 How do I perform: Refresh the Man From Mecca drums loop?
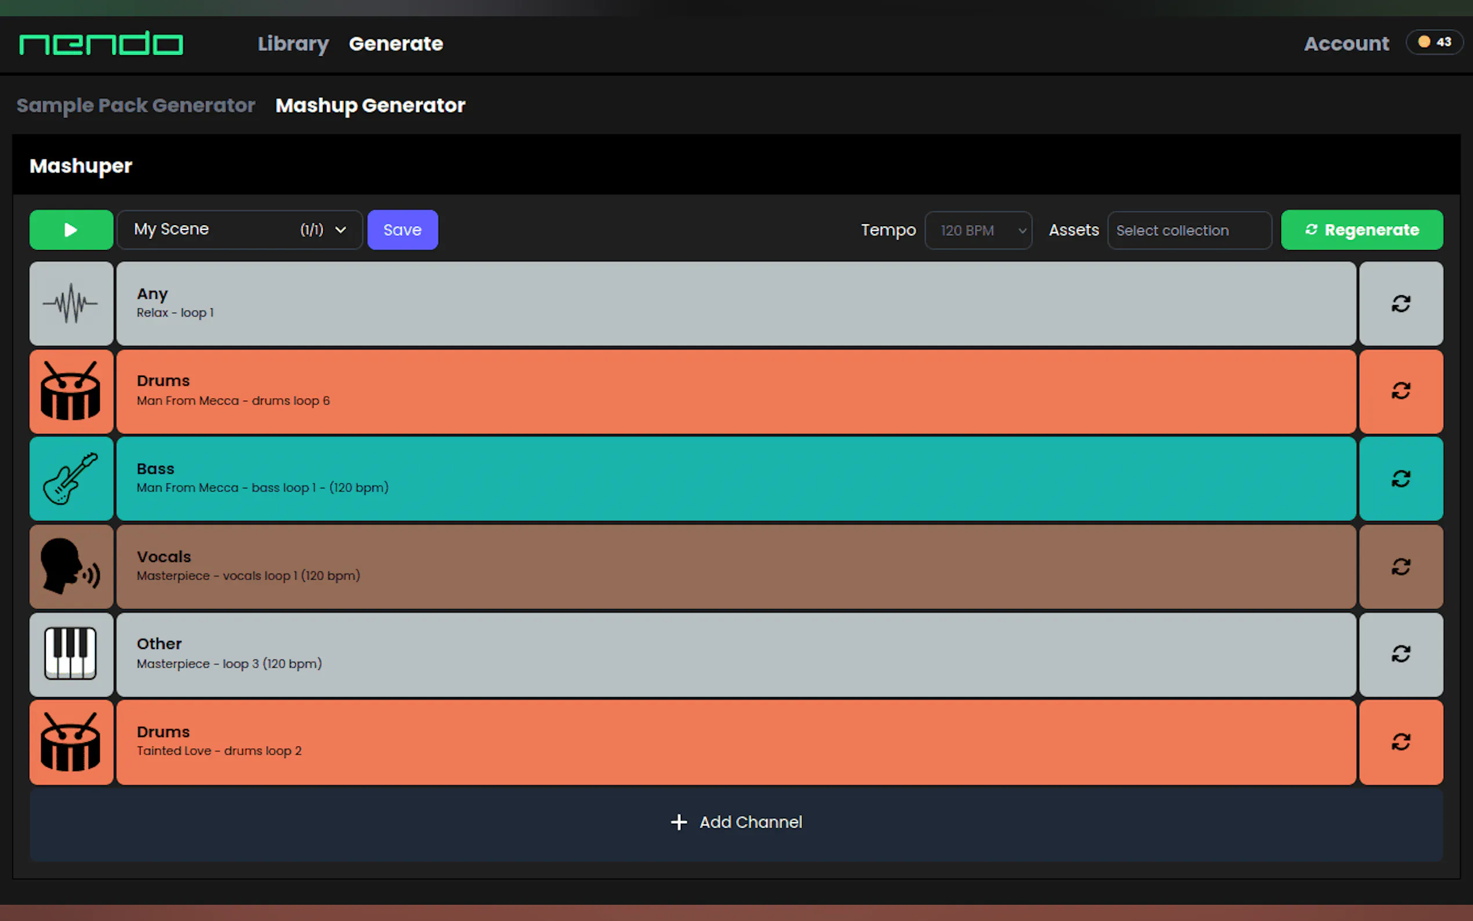1401,391
